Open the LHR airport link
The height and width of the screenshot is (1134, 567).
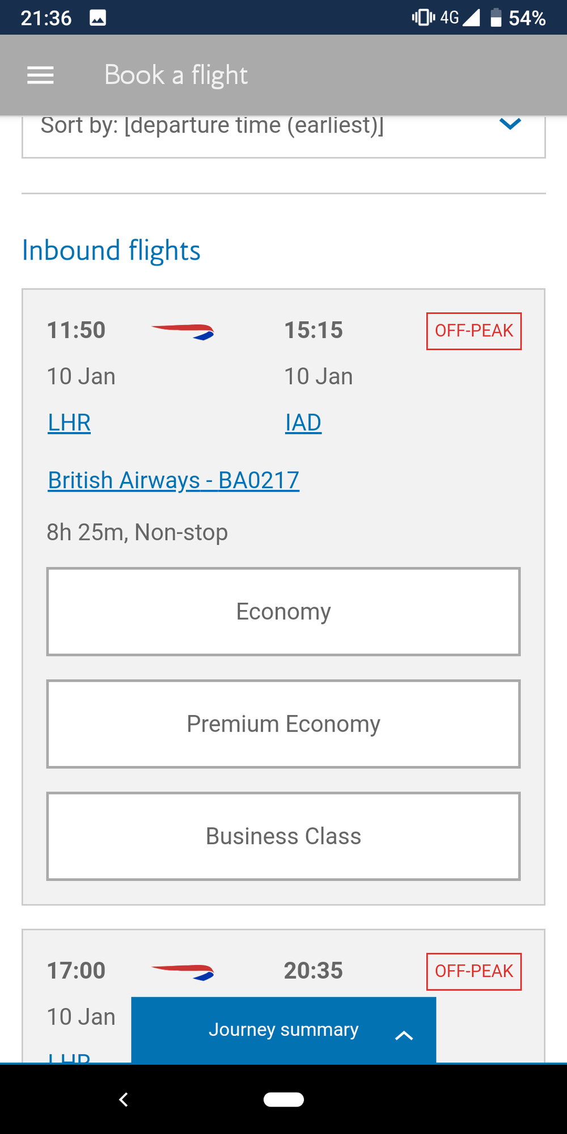pyautogui.click(x=69, y=423)
